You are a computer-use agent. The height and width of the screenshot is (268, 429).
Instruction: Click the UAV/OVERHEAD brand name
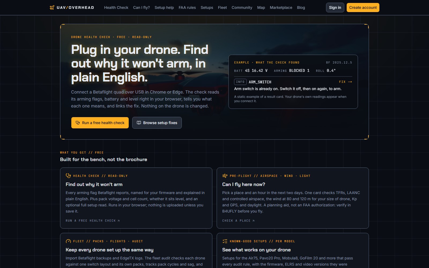pyautogui.click(x=75, y=8)
